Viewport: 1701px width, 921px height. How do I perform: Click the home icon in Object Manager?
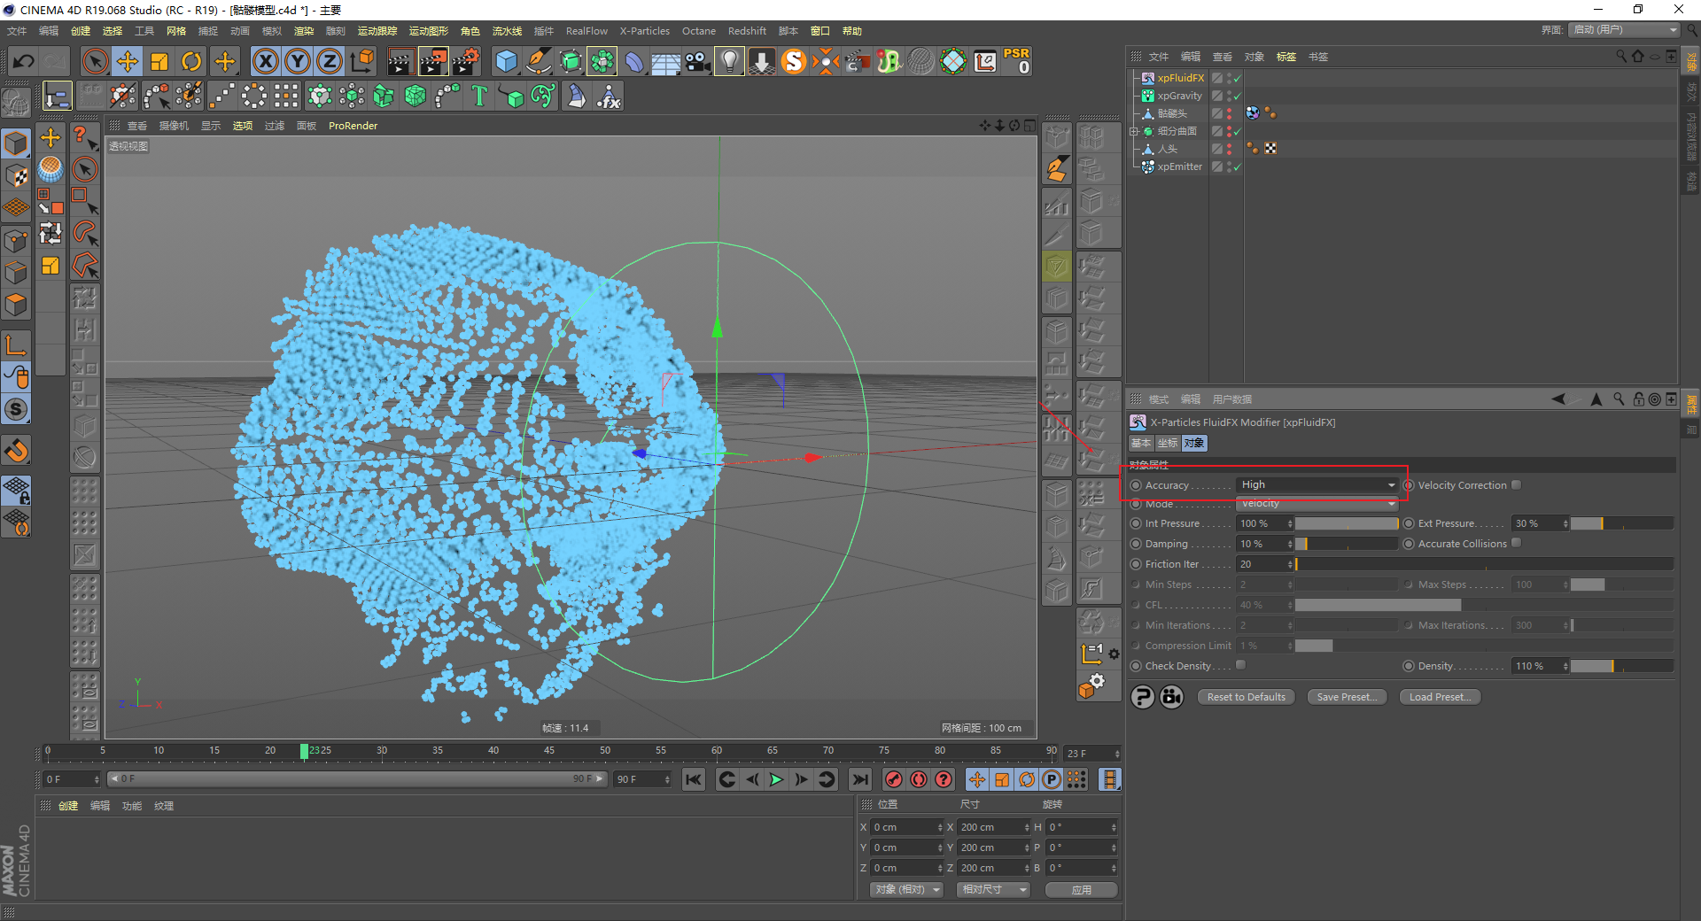1637,56
